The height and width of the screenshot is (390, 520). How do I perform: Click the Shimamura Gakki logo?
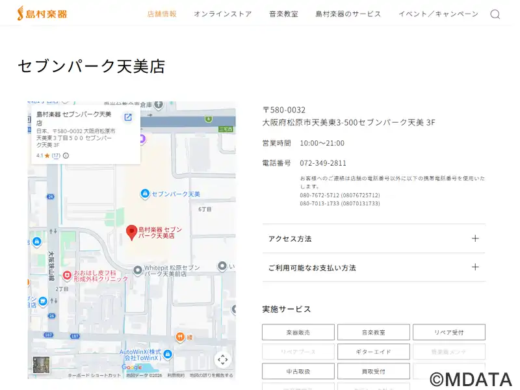click(42, 13)
